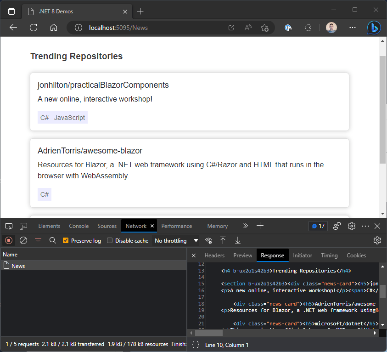Open browser Settings and more menu
This screenshot has height=352, width=387.
[353, 28]
